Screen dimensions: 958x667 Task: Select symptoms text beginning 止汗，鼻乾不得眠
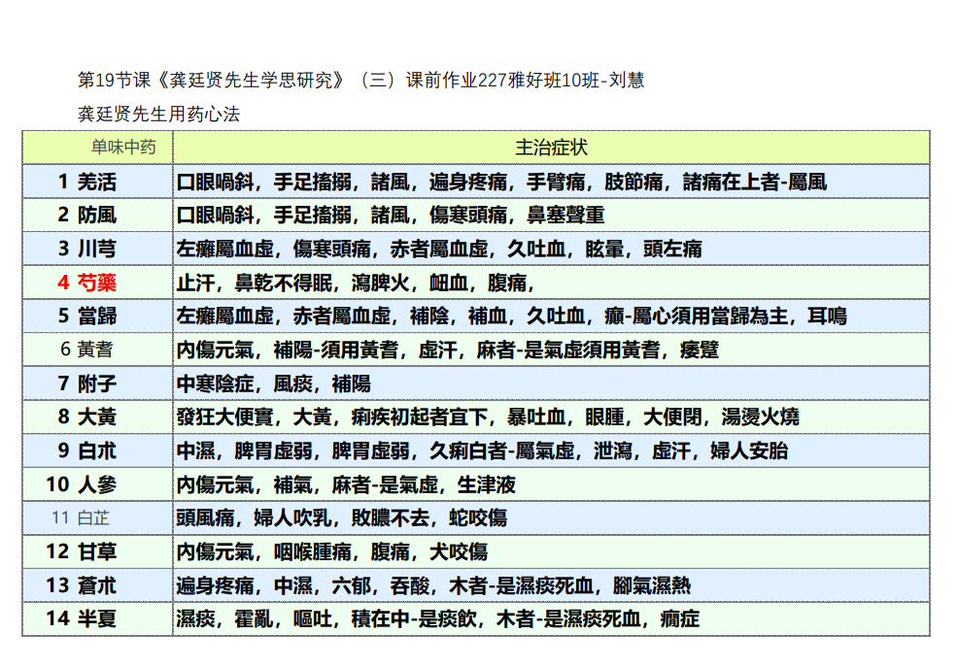(356, 283)
